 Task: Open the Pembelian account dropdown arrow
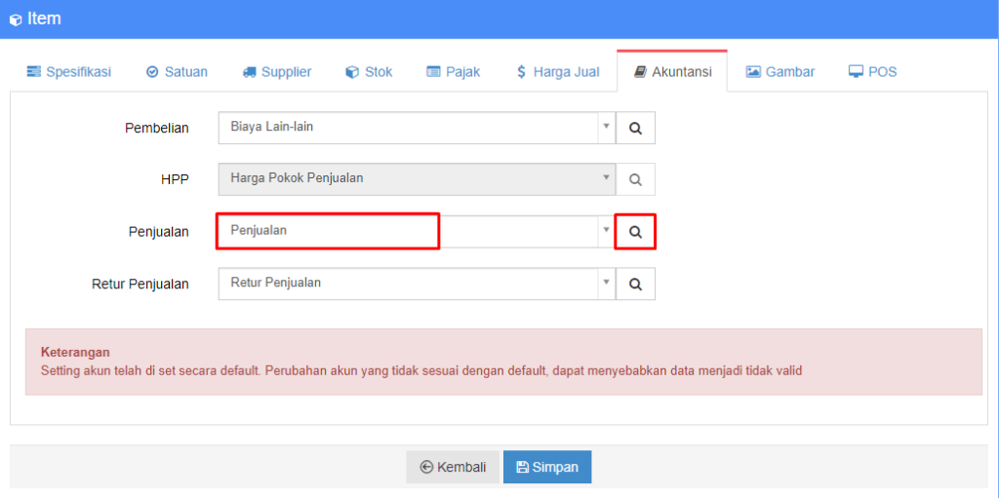click(605, 127)
